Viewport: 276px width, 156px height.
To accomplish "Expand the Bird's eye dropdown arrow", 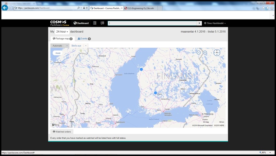I will [86, 46].
